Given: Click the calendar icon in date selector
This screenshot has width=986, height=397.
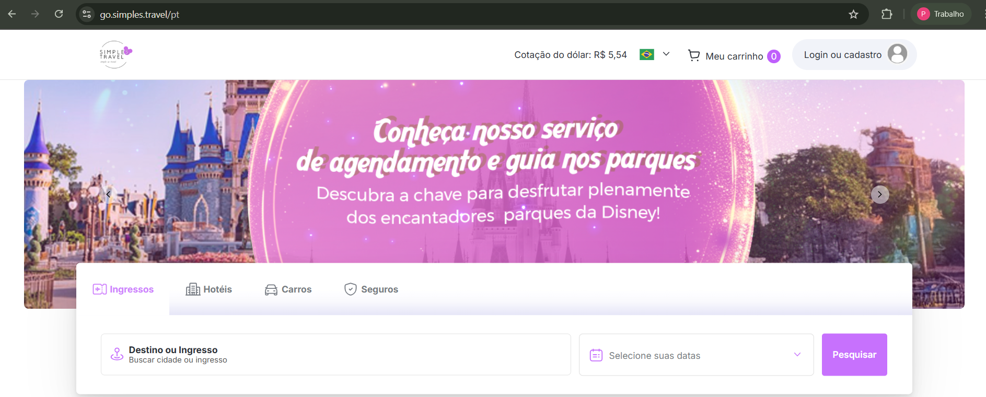Looking at the screenshot, I should point(596,355).
